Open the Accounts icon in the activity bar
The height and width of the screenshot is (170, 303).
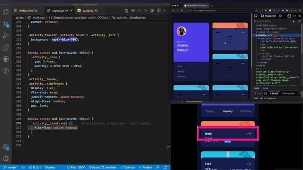coord(6,147)
